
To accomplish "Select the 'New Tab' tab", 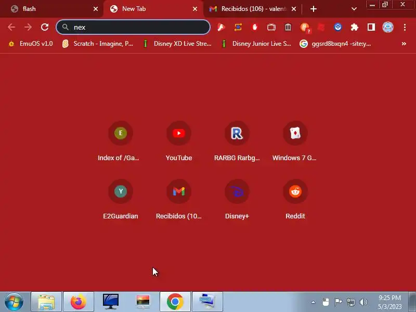I will [x=154, y=9].
